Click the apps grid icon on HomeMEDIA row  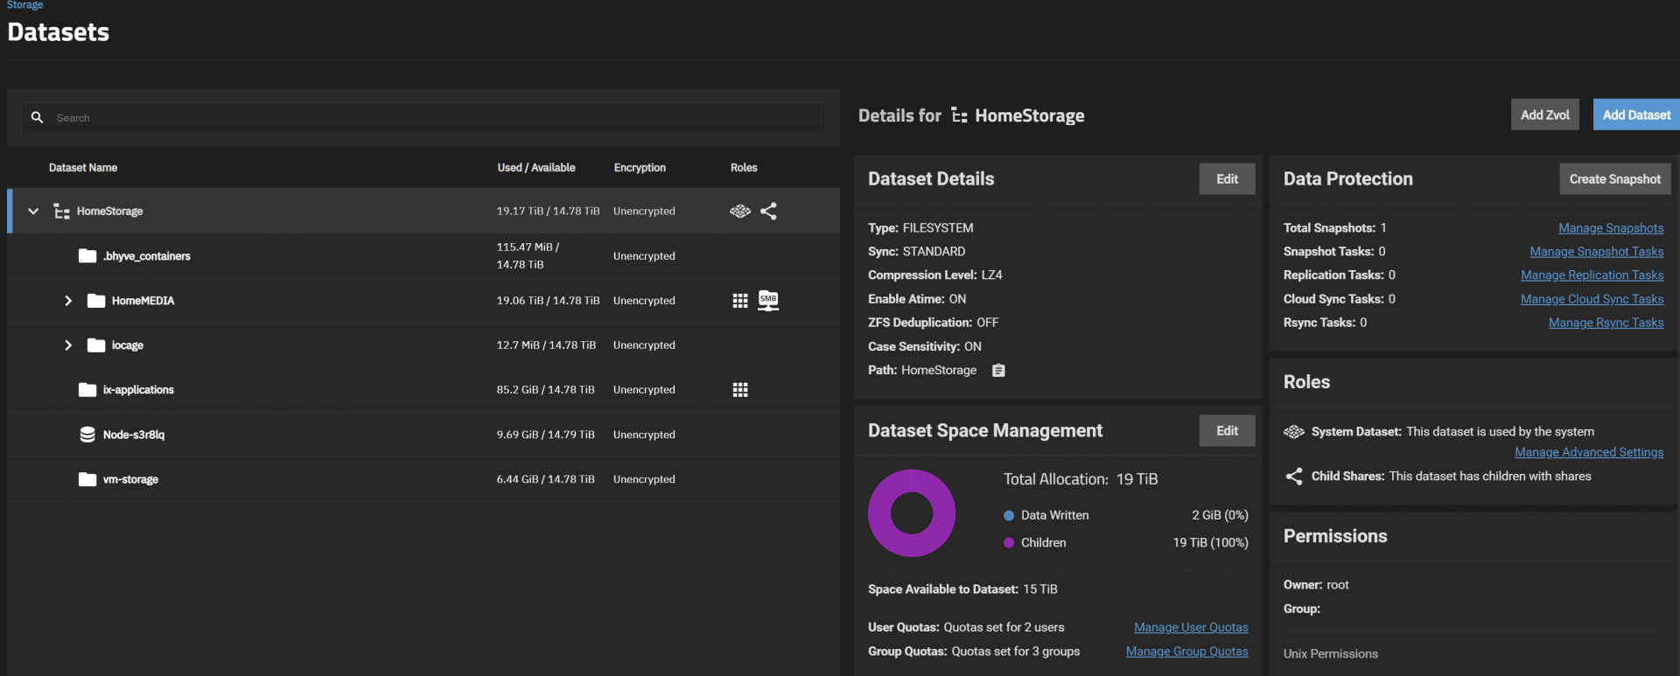click(x=740, y=301)
